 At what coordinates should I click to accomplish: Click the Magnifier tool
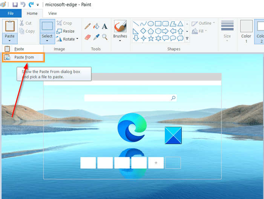tap(105, 37)
